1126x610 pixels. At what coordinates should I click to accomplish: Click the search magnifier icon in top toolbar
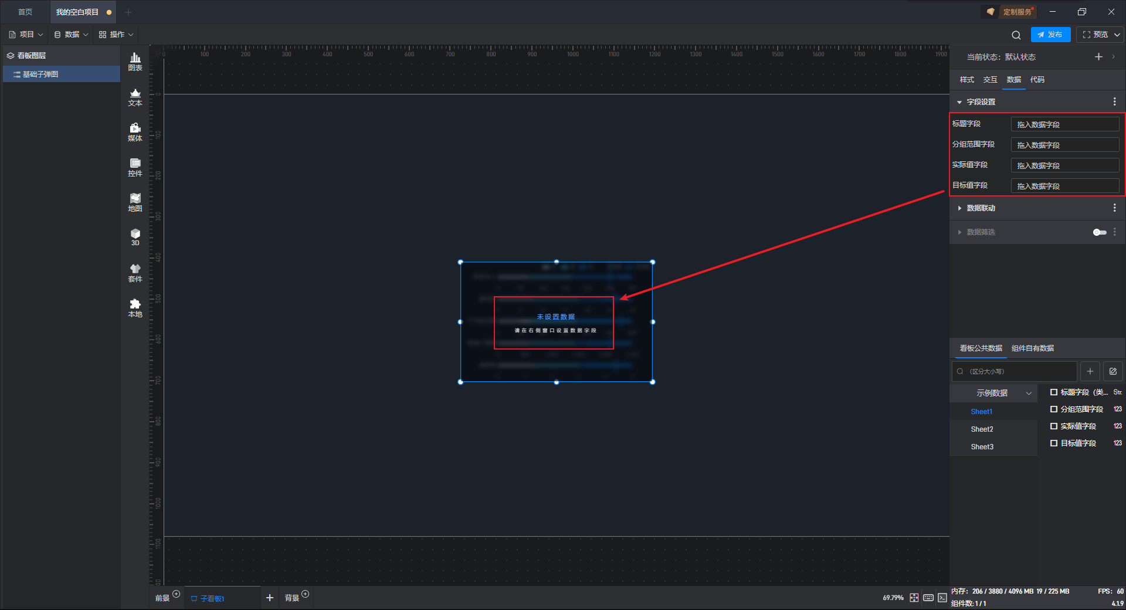(1016, 35)
